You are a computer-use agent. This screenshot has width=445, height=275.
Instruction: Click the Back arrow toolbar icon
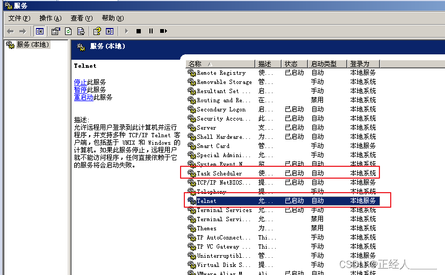pos(11,31)
